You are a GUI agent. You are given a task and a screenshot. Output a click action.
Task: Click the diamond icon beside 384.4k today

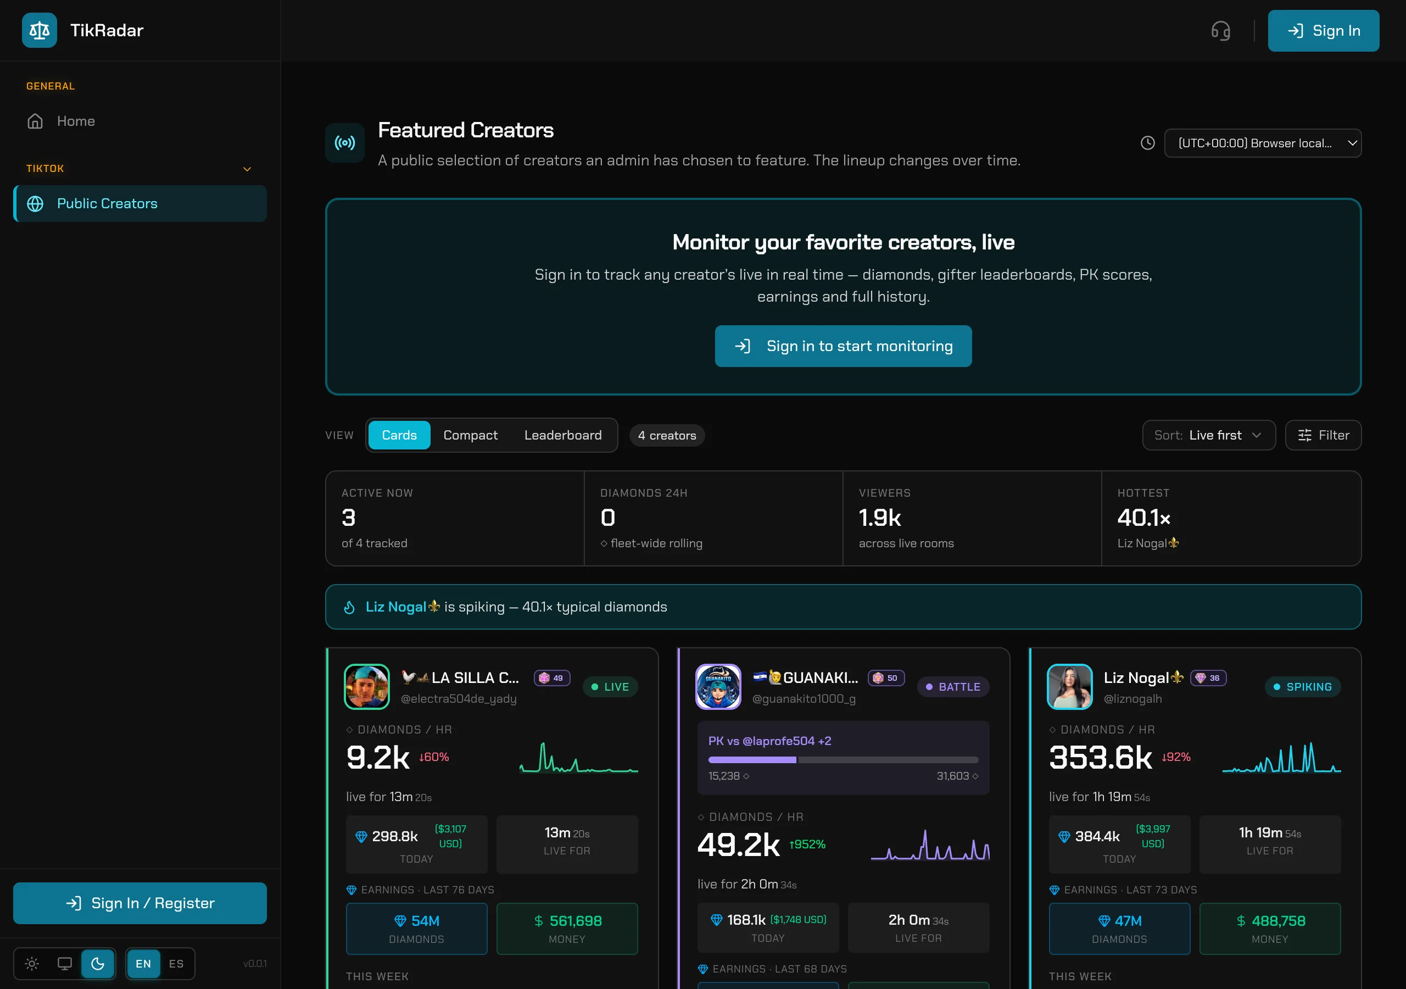[x=1064, y=836]
